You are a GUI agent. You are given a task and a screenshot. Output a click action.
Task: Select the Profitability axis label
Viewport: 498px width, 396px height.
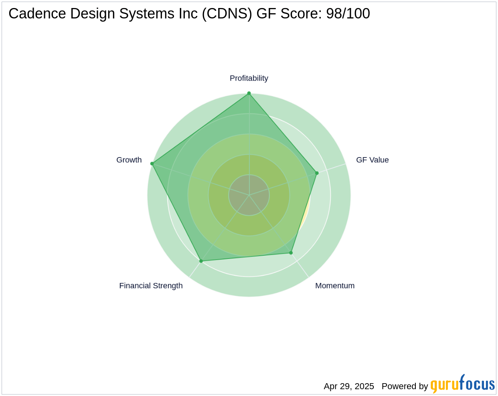pyautogui.click(x=249, y=78)
